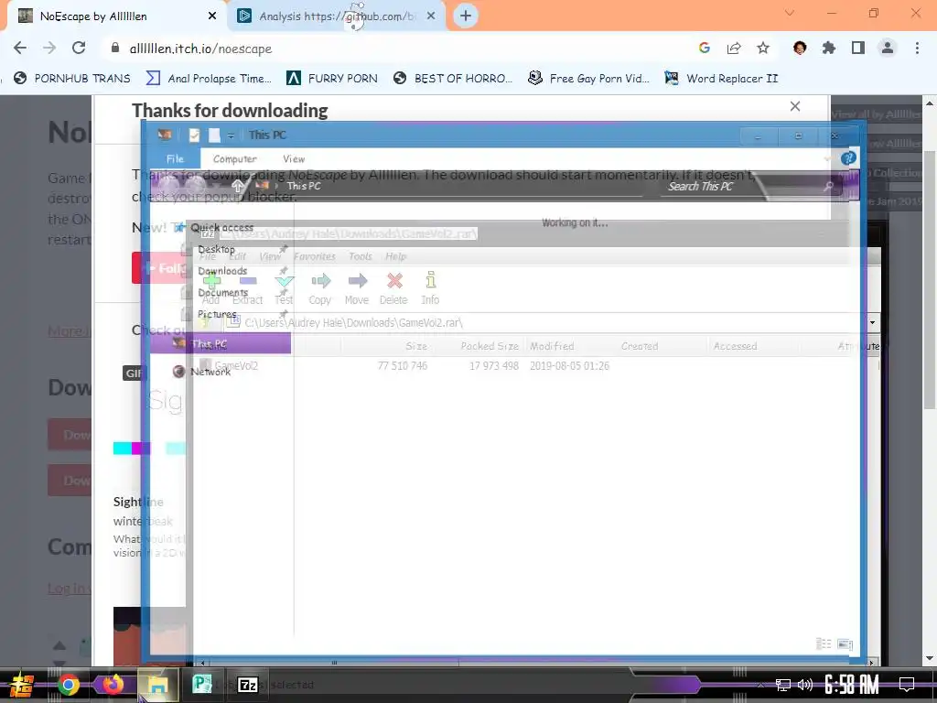Screen dimensions: 937x703
Task: Open File Explorer from taskbar
Action: pos(157,685)
